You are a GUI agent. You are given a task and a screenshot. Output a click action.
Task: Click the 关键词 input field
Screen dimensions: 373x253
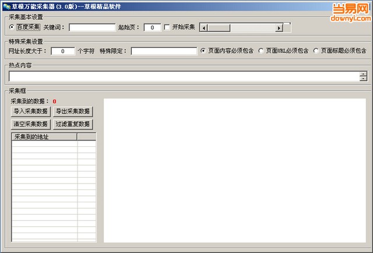(x=92, y=27)
